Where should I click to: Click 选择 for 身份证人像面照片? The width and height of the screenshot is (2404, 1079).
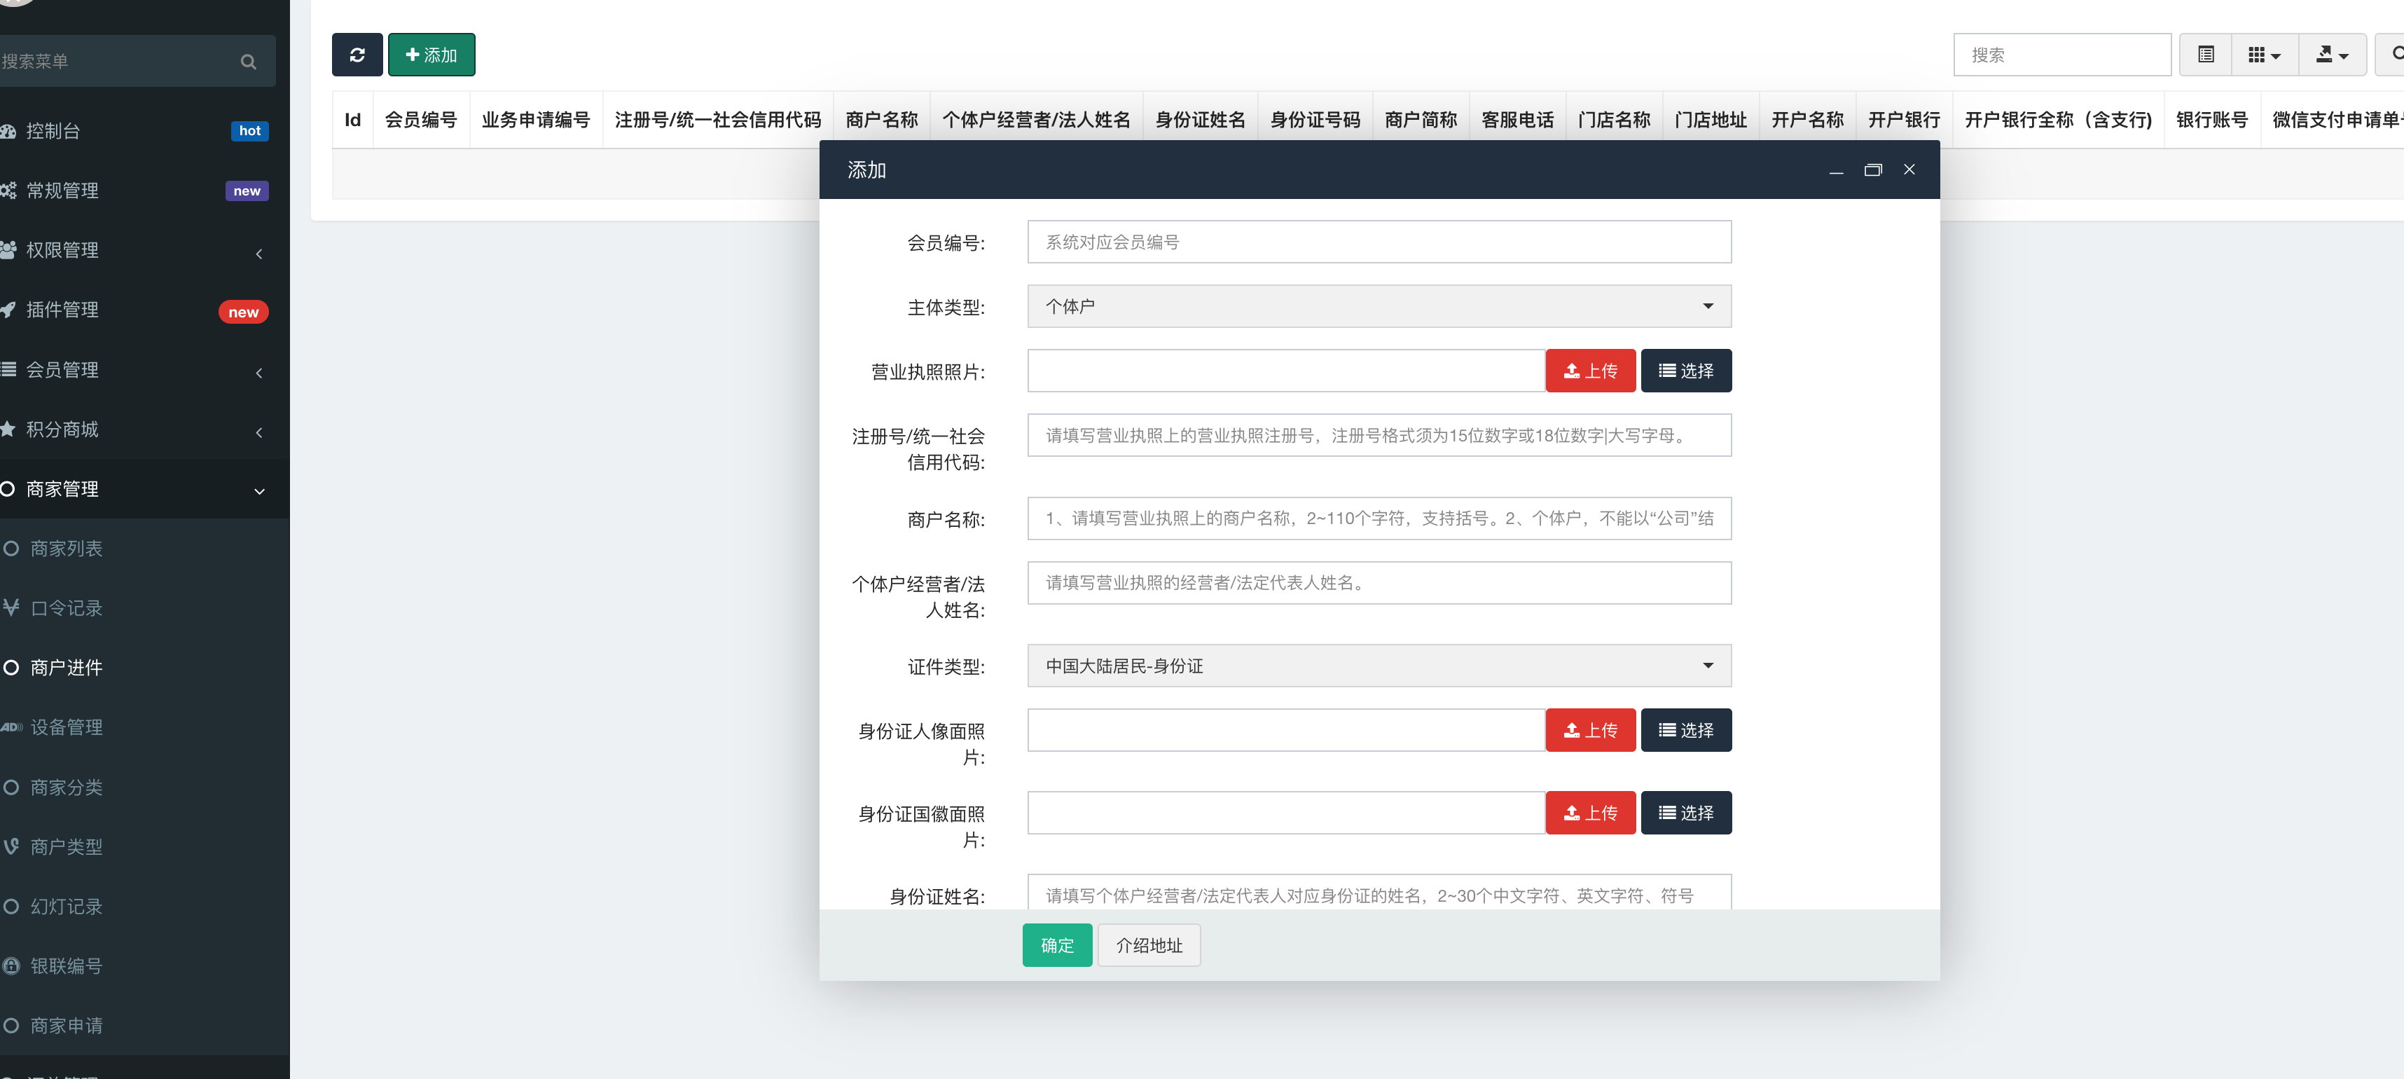1685,730
